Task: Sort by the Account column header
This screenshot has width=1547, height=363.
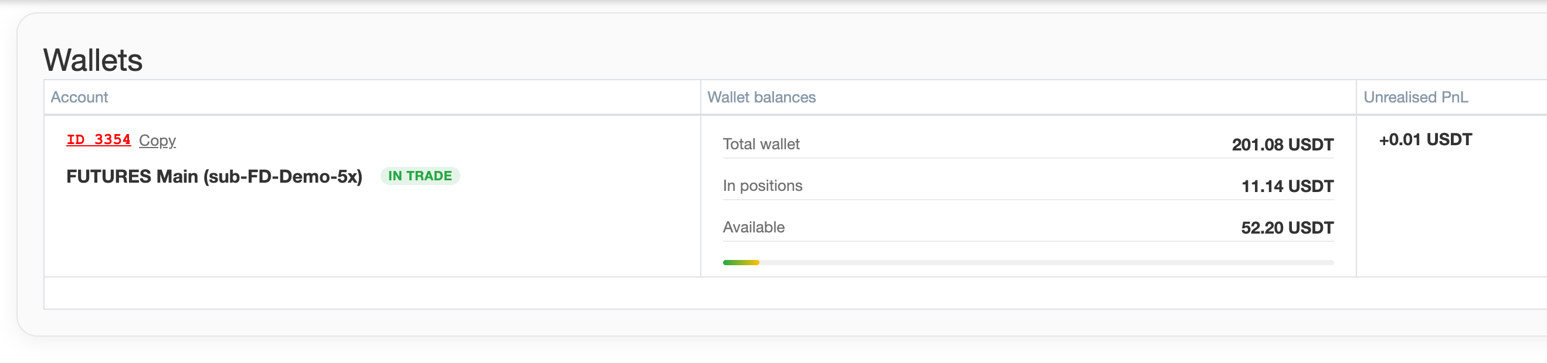Action: click(80, 97)
